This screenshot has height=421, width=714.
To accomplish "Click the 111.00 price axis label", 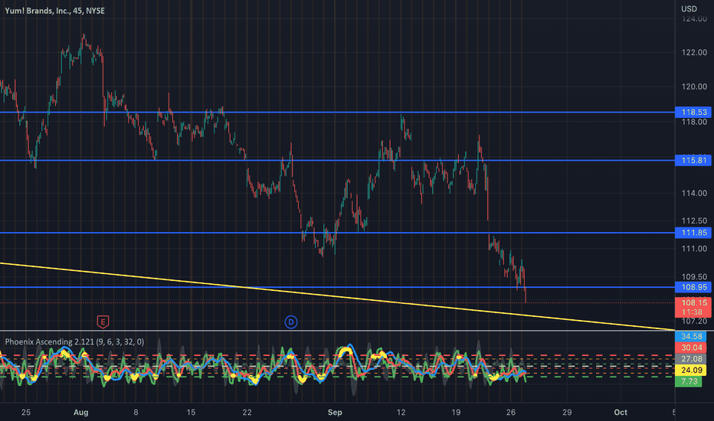I will [x=694, y=249].
